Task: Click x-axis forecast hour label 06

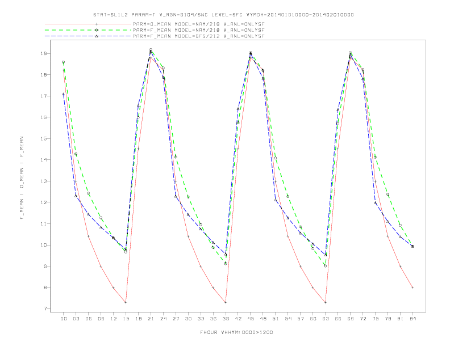Action: coord(89,319)
